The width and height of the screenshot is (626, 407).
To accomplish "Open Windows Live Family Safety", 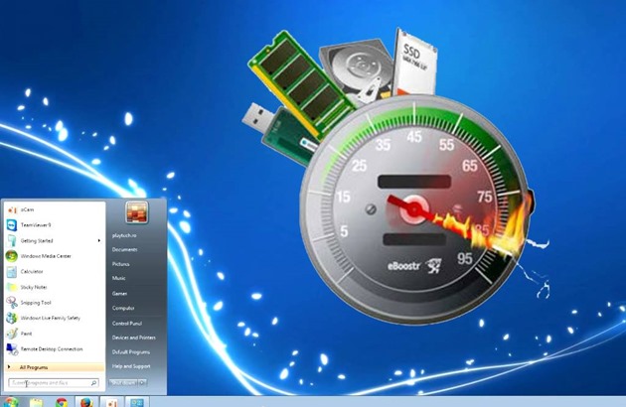I will tap(48, 318).
